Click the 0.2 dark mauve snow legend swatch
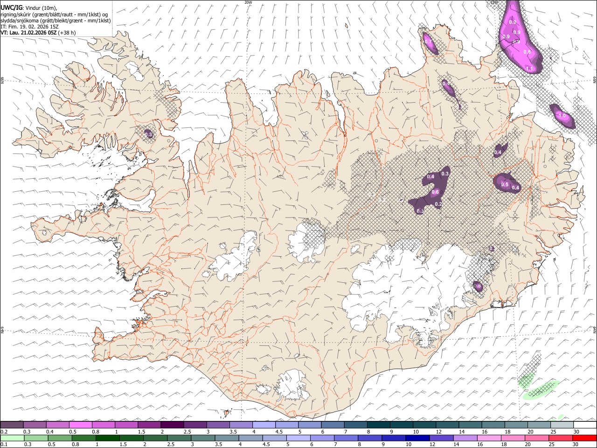The width and height of the screenshot is (597, 448). (12, 425)
